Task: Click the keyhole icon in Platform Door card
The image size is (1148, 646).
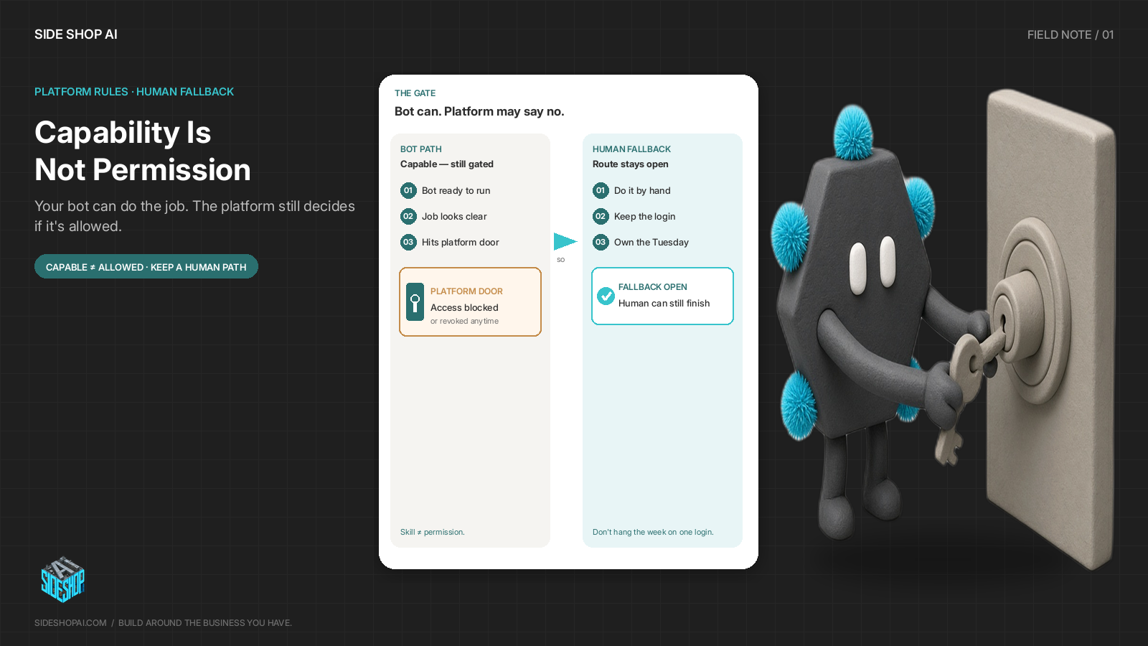Action: [415, 301]
